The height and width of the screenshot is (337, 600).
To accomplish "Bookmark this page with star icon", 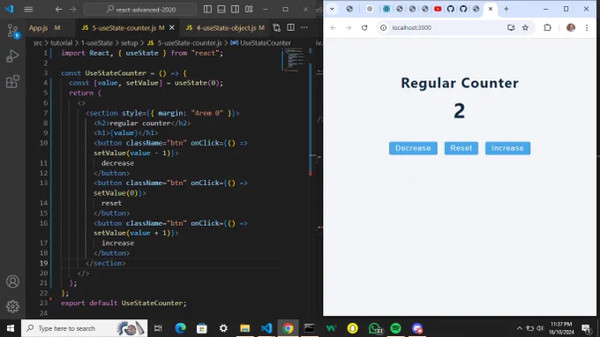I will 525,27.
